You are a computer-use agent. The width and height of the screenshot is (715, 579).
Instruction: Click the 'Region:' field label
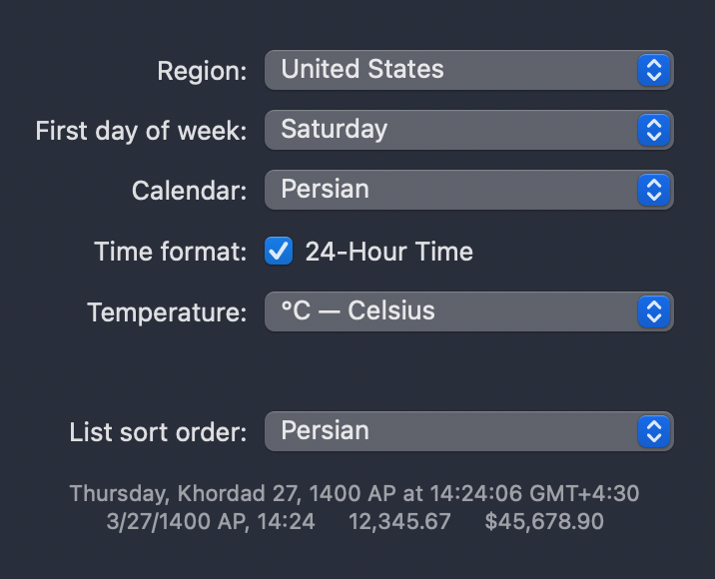coord(202,71)
